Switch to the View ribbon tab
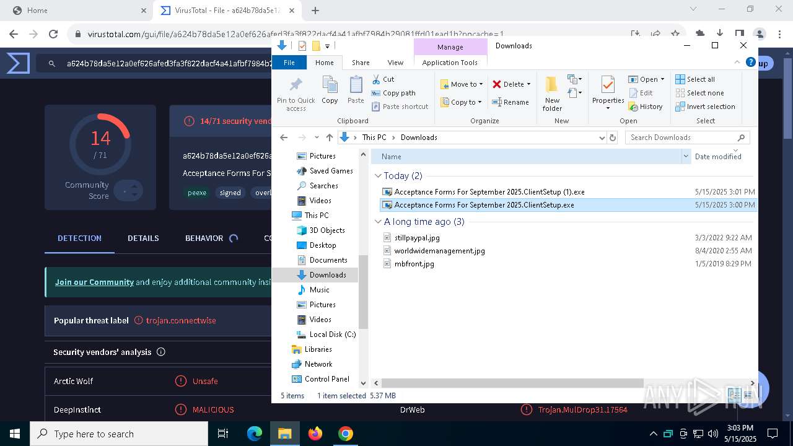 pyautogui.click(x=395, y=63)
